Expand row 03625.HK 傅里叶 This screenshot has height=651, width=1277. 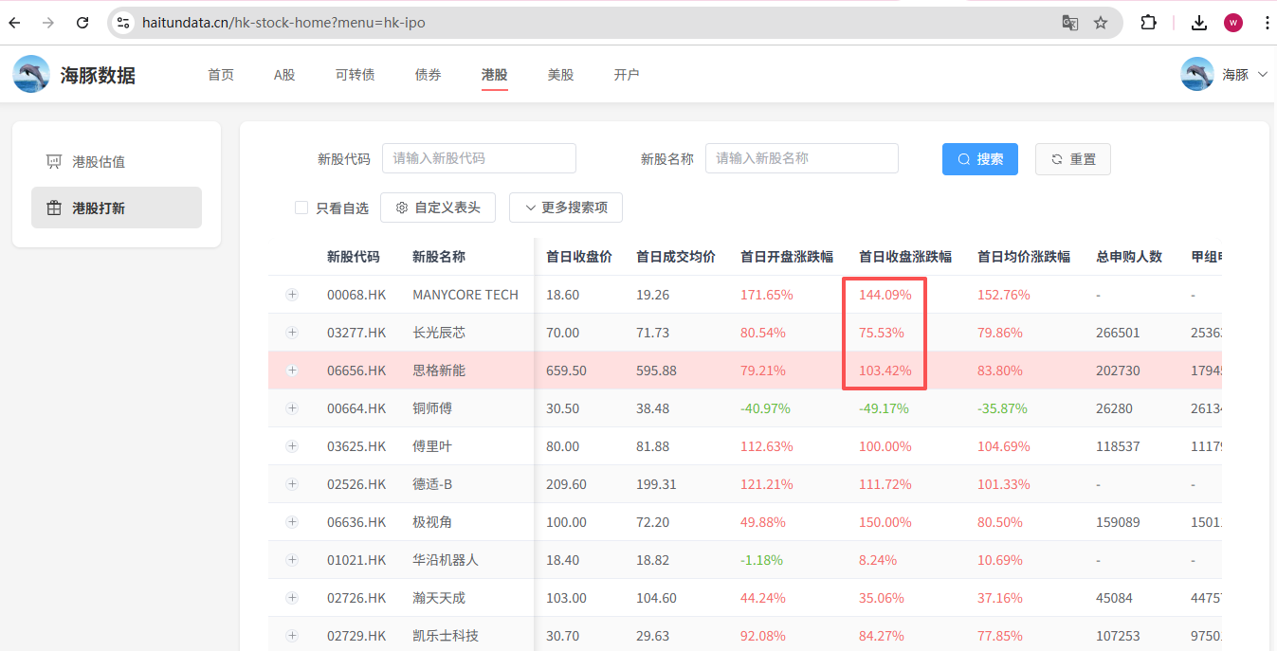292,446
